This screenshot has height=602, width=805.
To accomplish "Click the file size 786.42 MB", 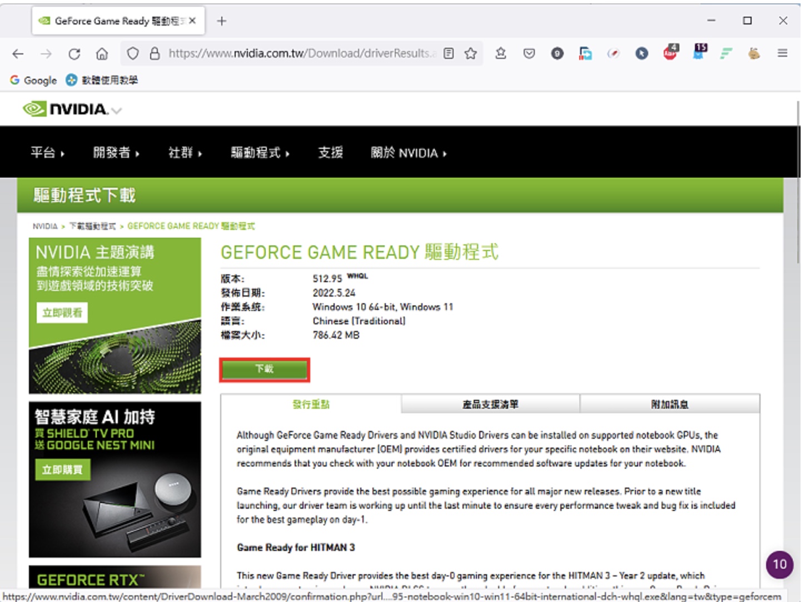I will [336, 335].
